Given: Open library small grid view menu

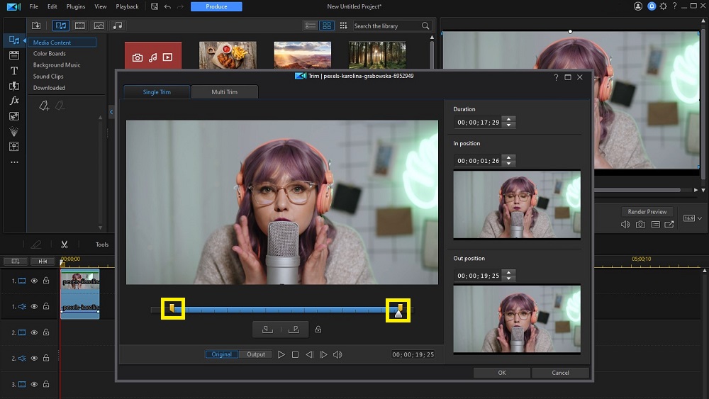Looking at the screenshot, I should pos(343,26).
